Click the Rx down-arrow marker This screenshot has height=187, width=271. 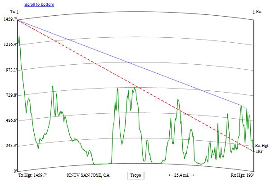(x=257, y=11)
